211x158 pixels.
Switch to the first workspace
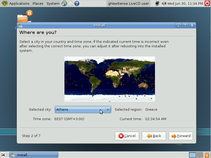coord(192,155)
